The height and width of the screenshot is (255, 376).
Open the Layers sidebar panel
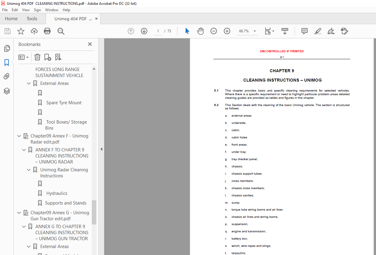point(7,91)
